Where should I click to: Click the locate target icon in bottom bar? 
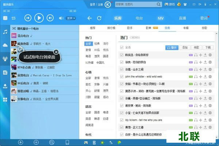coord(36,142)
